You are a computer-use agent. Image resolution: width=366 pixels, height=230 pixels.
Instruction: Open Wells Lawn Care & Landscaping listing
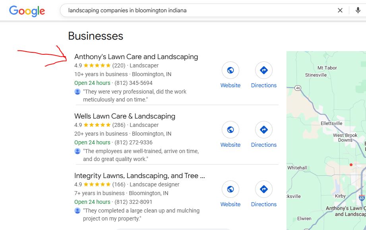click(x=125, y=116)
